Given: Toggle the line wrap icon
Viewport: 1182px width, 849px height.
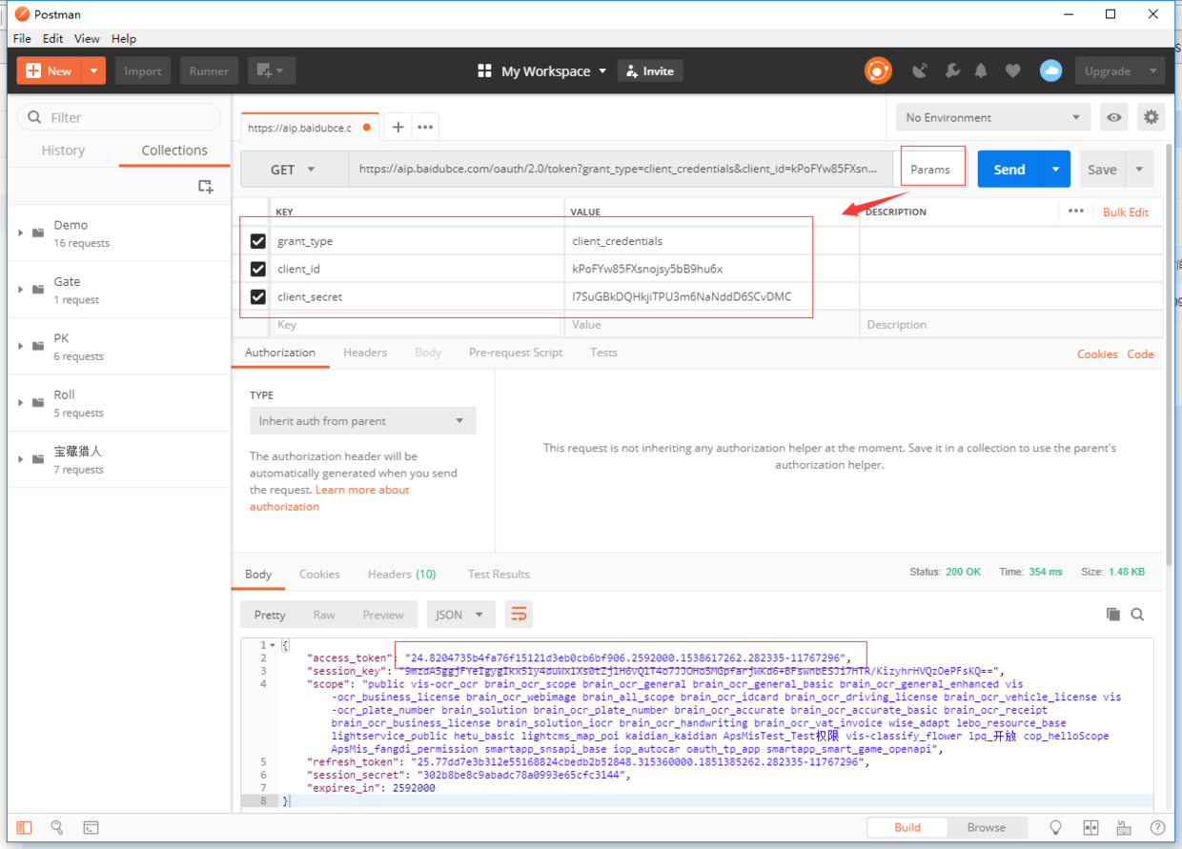Looking at the screenshot, I should (x=519, y=615).
